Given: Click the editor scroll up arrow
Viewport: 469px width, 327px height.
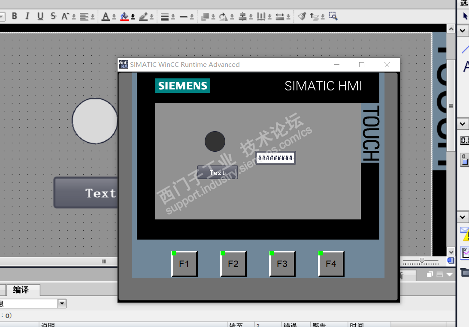Looking at the screenshot, I should 451,29.
